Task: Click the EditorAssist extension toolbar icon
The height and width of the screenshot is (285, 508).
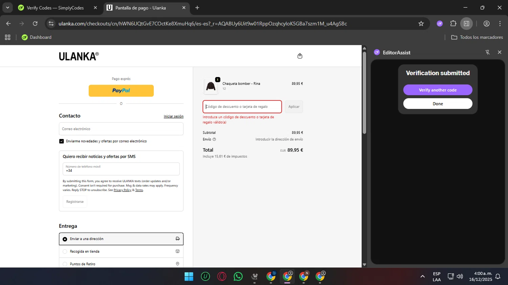Action: tap(440, 23)
